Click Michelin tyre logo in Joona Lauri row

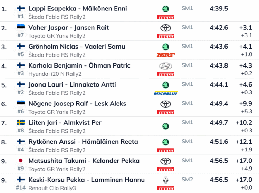(x=165, y=93)
